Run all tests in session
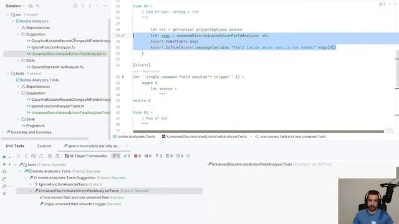Screen dimensions: 399x224 4,157
